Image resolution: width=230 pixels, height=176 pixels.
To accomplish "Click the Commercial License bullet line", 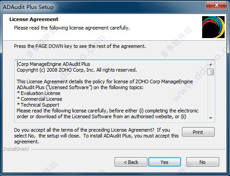I will tap(40, 99).
